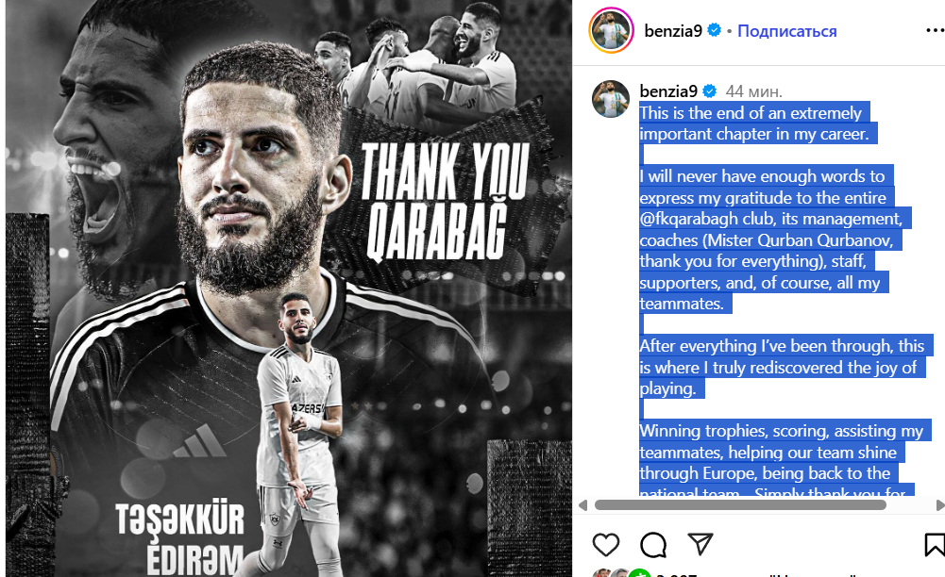945x577 pixels.
Task: Click the horizontal scrollbar thumb under the caption
Action: (x=740, y=505)
